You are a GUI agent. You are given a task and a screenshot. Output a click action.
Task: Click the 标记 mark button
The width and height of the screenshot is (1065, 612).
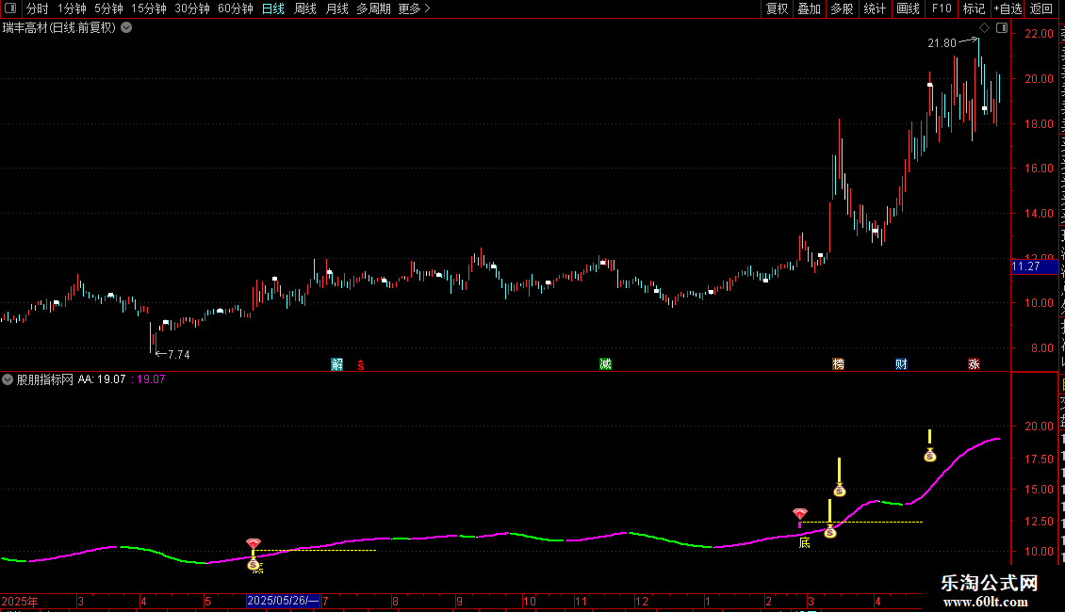(x=974, y=8)
